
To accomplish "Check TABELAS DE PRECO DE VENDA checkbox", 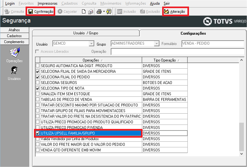I will tap(37, 99).
